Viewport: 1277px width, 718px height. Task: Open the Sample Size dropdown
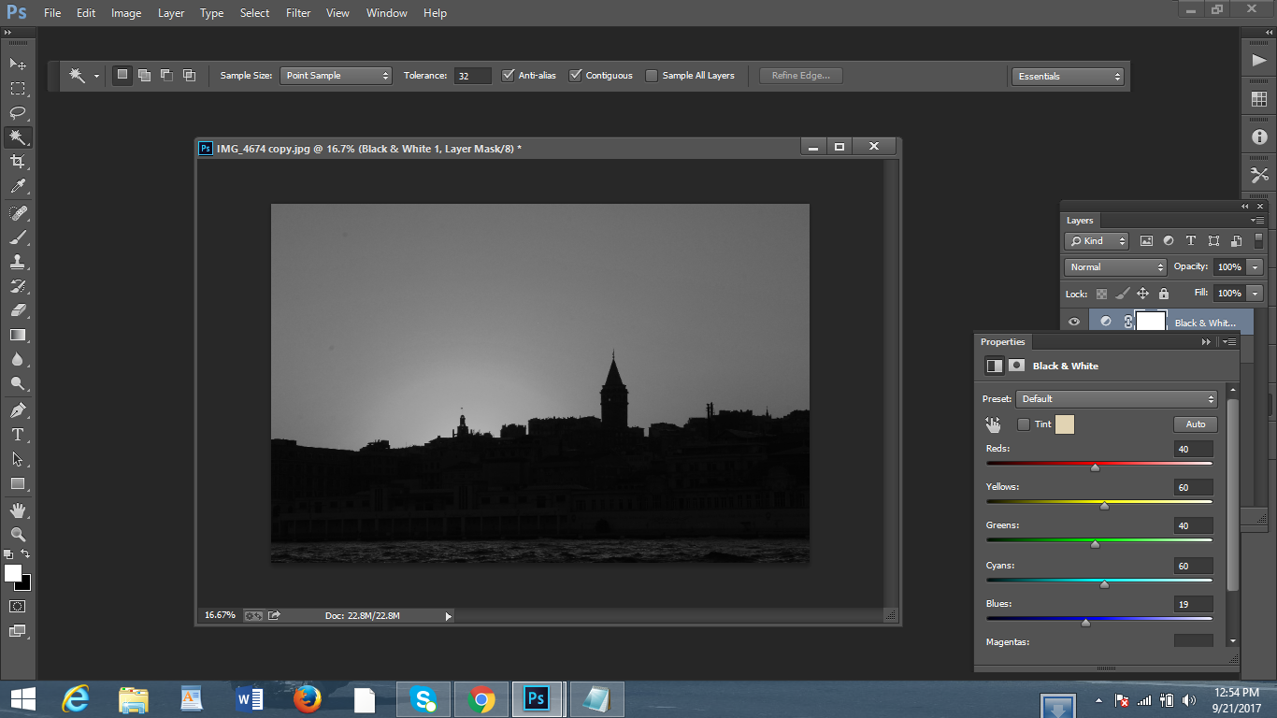click(336, 76)
